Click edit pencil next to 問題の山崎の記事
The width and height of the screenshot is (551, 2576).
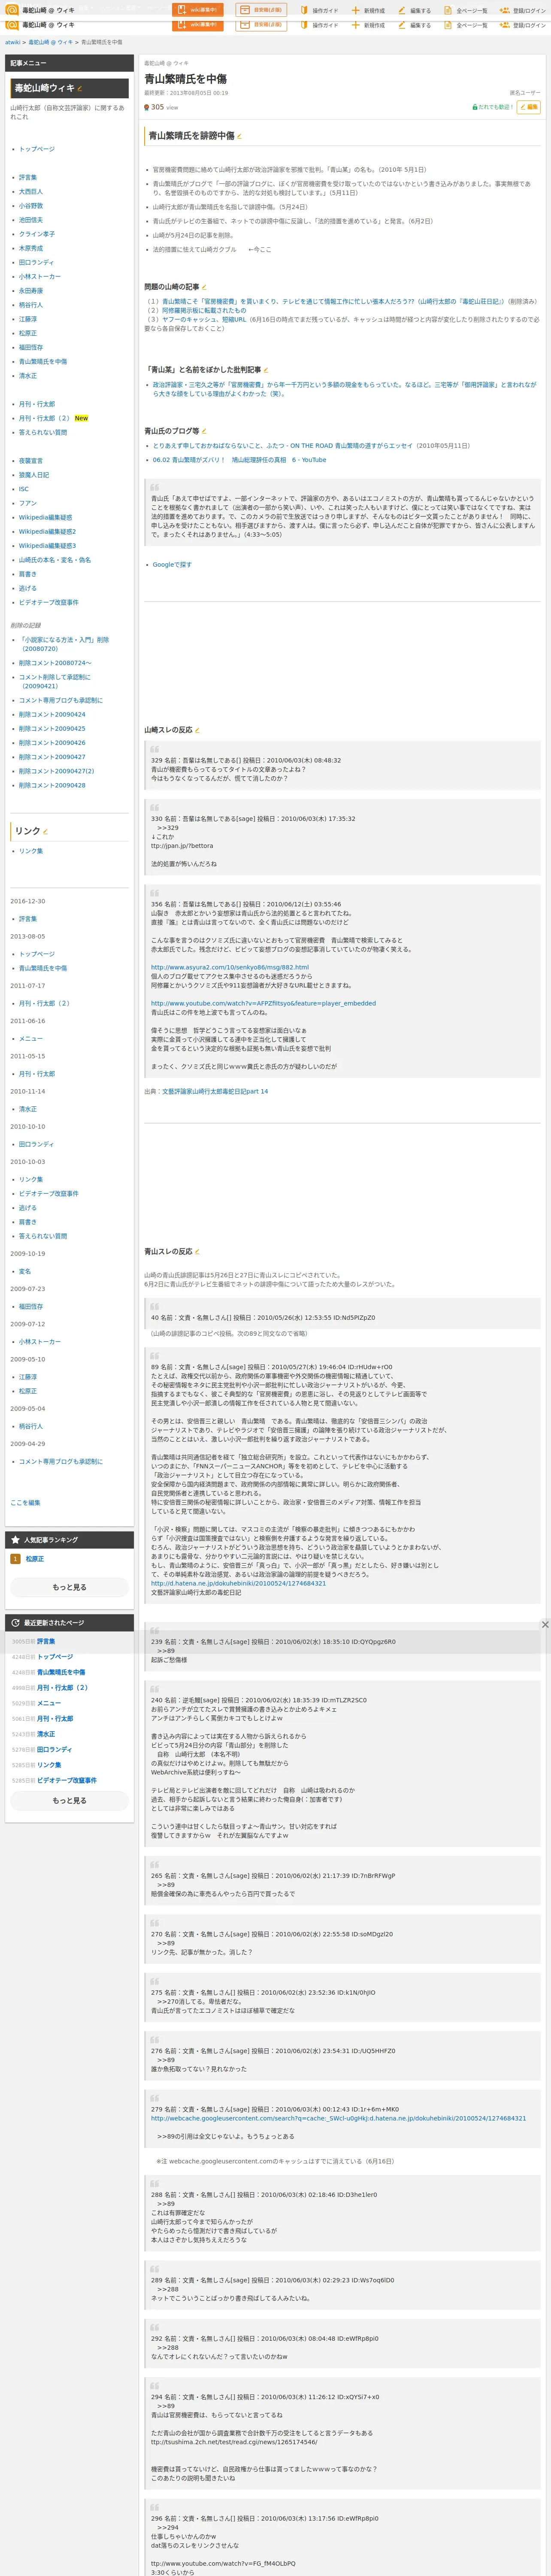click(203, 287)
